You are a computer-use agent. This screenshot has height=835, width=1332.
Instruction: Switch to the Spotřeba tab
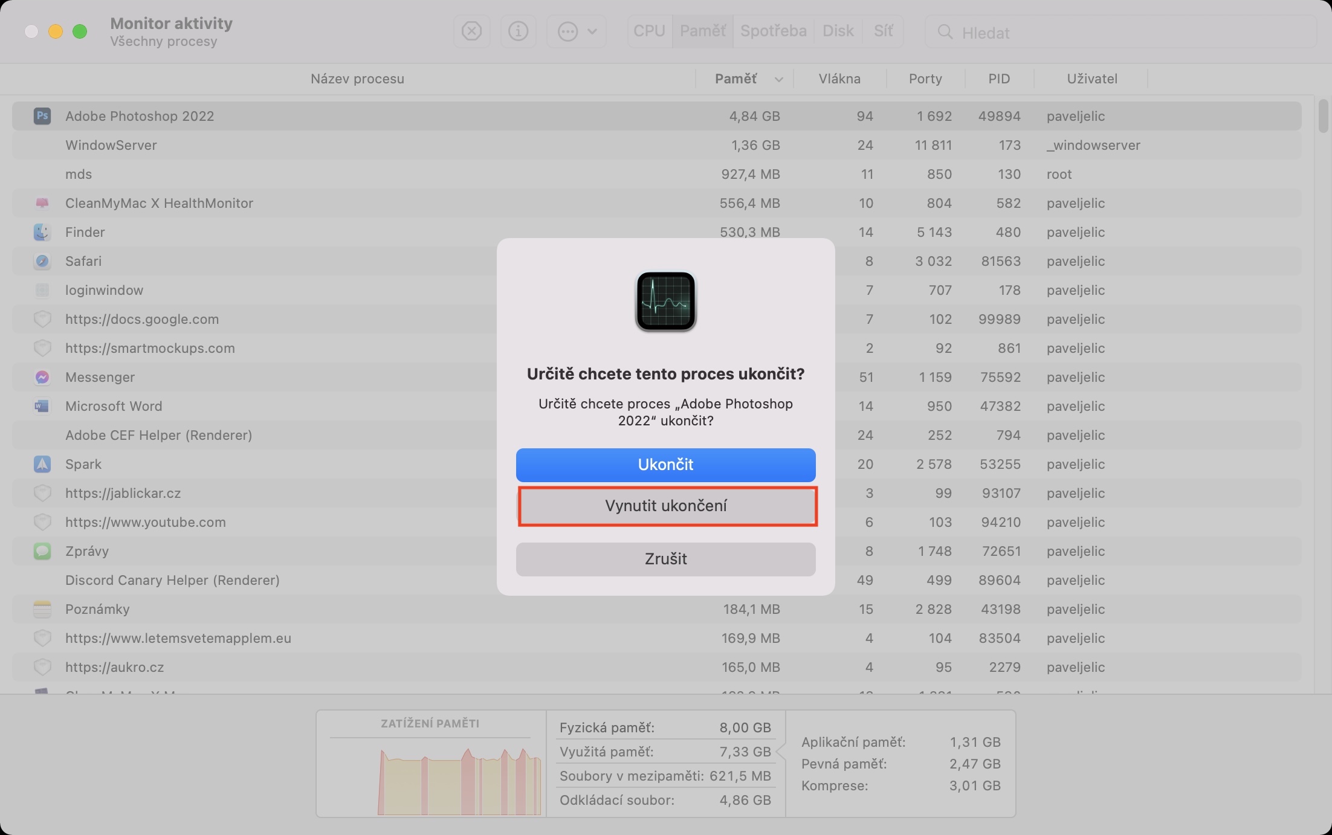point(773,31)
